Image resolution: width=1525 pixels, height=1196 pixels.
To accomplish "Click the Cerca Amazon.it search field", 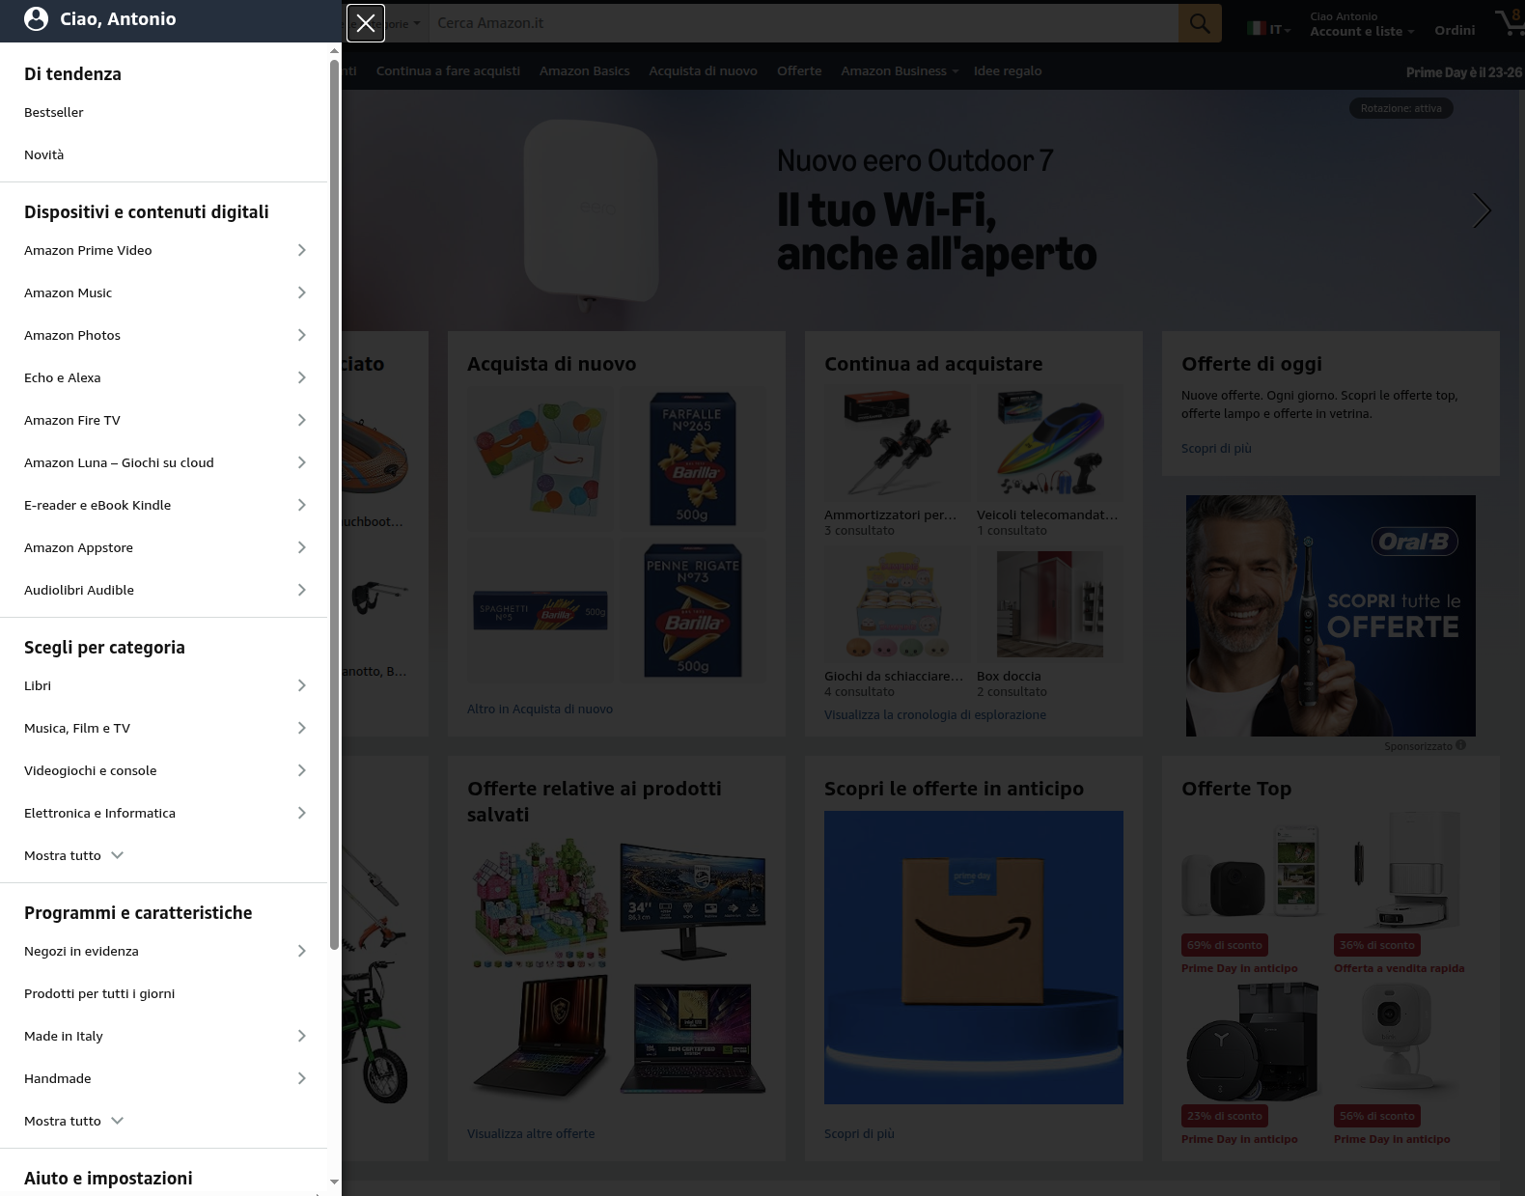I will [803, 23].
